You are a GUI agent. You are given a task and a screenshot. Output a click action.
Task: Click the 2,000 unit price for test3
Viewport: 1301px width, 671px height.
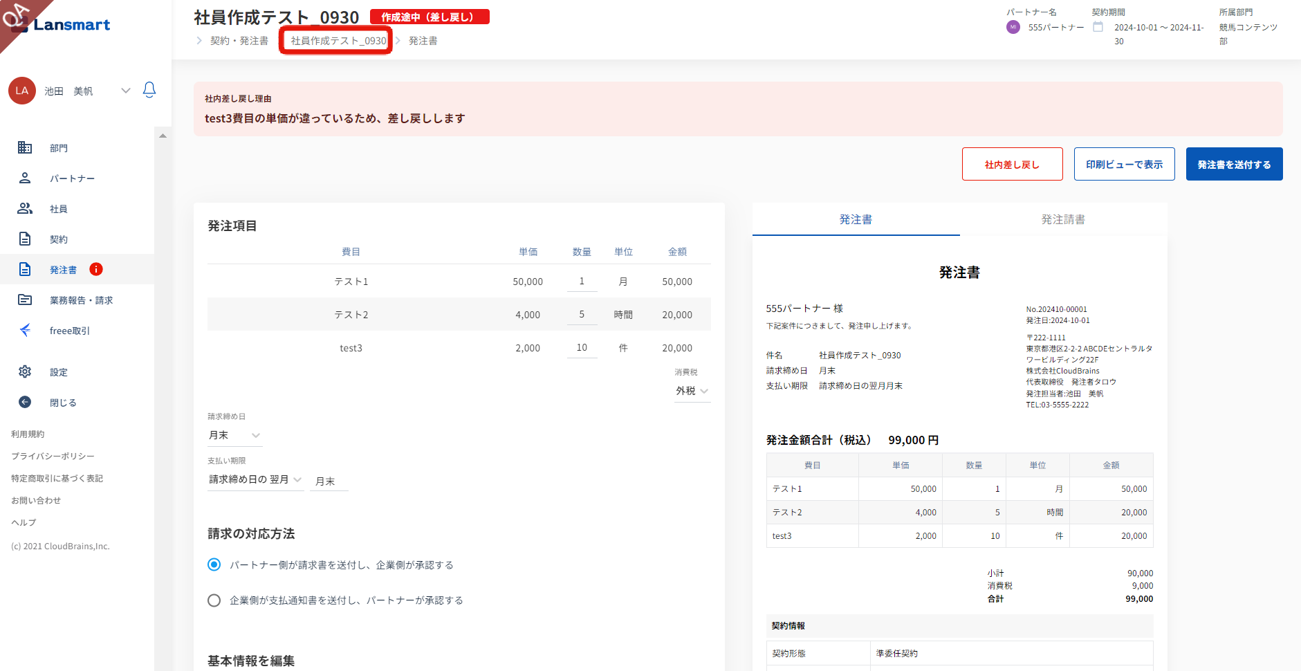point(528,348)
